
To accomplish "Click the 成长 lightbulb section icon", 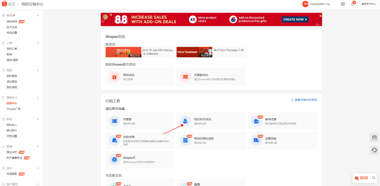I will (x=4, y=168).
